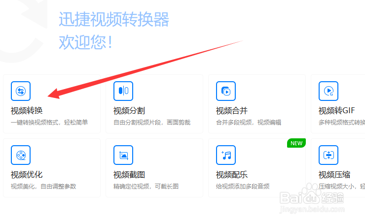Click the 视频转GIF title text
Screen dimensions: 365x222
tap(336, 111)
